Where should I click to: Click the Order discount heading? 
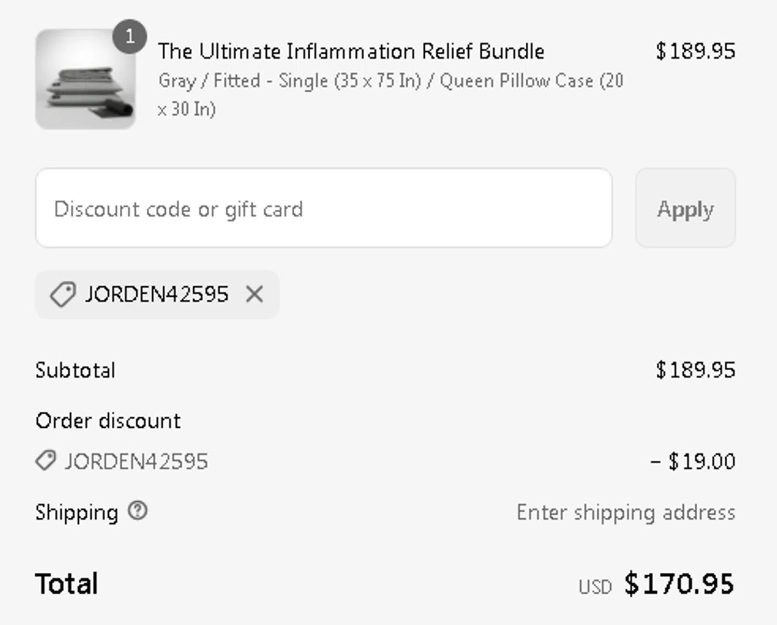tap(108, 420)
